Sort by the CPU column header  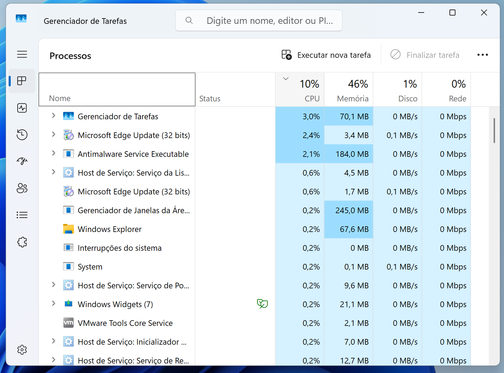coord(300,89)
